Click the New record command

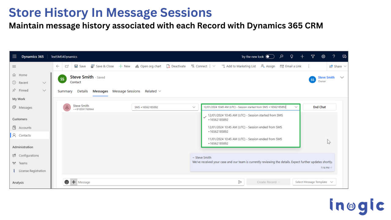coord(125,66)
